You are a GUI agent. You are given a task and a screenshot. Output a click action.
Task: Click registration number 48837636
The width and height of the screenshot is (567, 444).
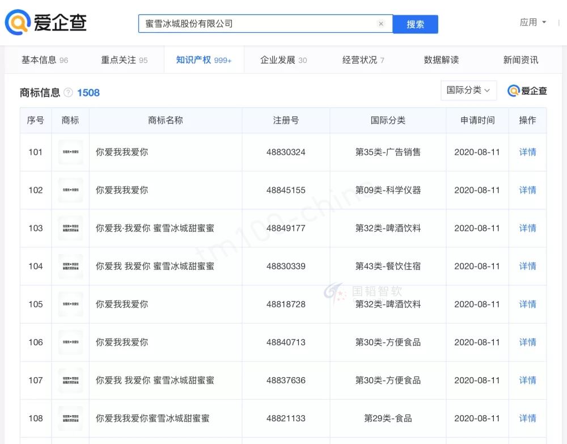[286, 380]
